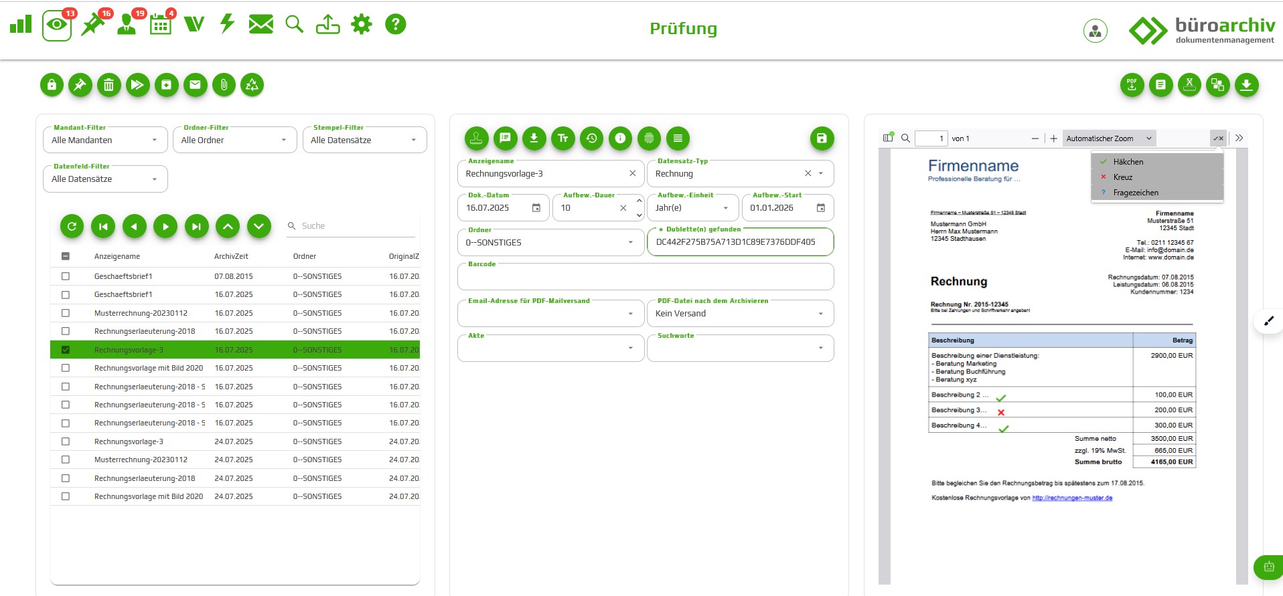Select Häkchen from the annotation menu
Screen dimensions: 1283x596
(x=1128, y=162)
